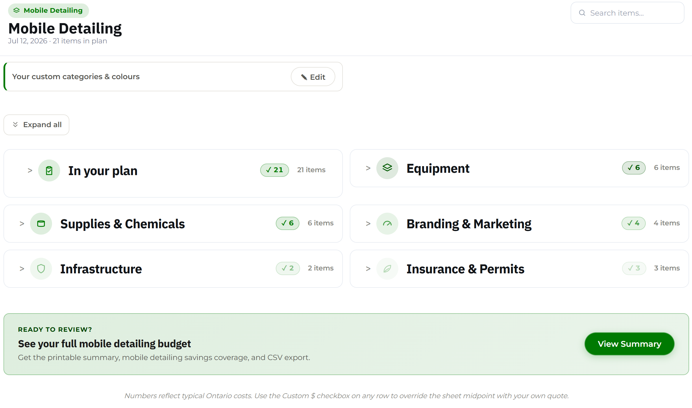The width and height of the screenshot is (692, 408).
Task: Click the 3 checked badge on Insurance & Permits
Action: 634,268
